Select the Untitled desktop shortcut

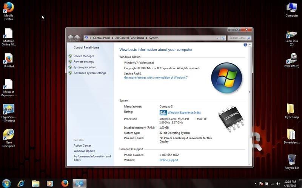[x=9, y=61]
